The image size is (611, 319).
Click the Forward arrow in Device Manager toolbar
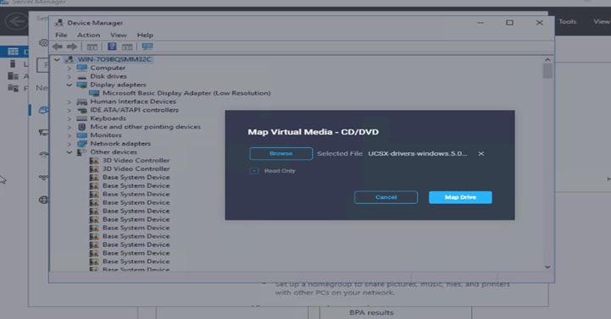coord(72,47)
